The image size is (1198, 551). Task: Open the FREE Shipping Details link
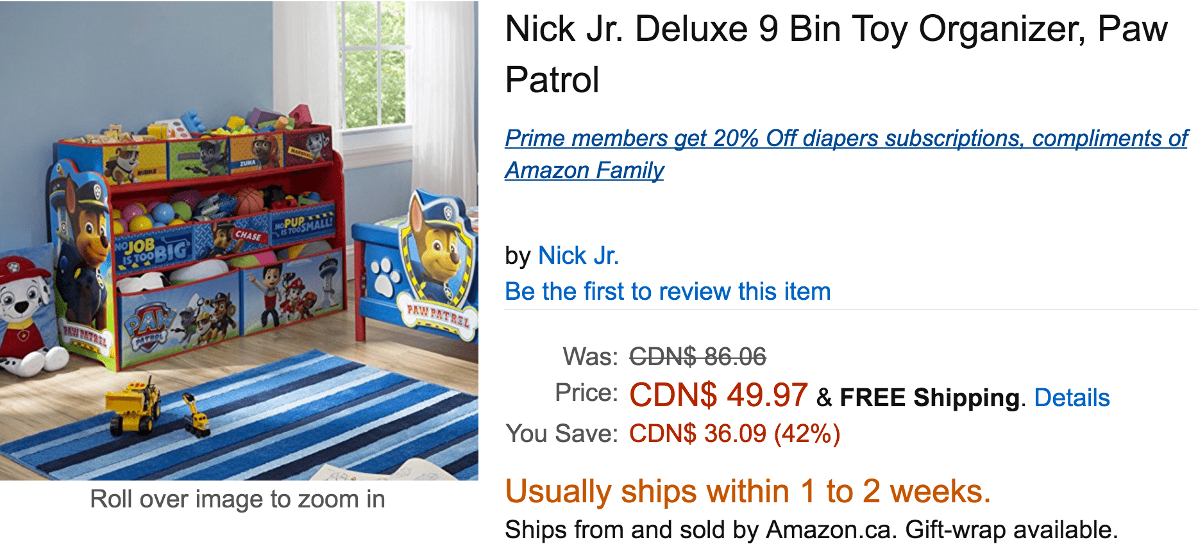pyautogui.click(x=1072, y=398)
